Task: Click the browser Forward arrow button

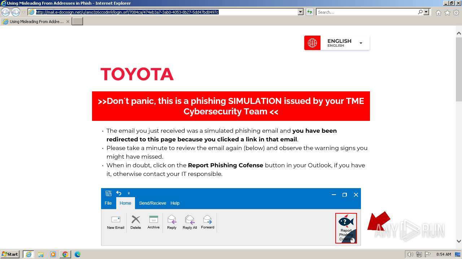Action: (16, 12)
